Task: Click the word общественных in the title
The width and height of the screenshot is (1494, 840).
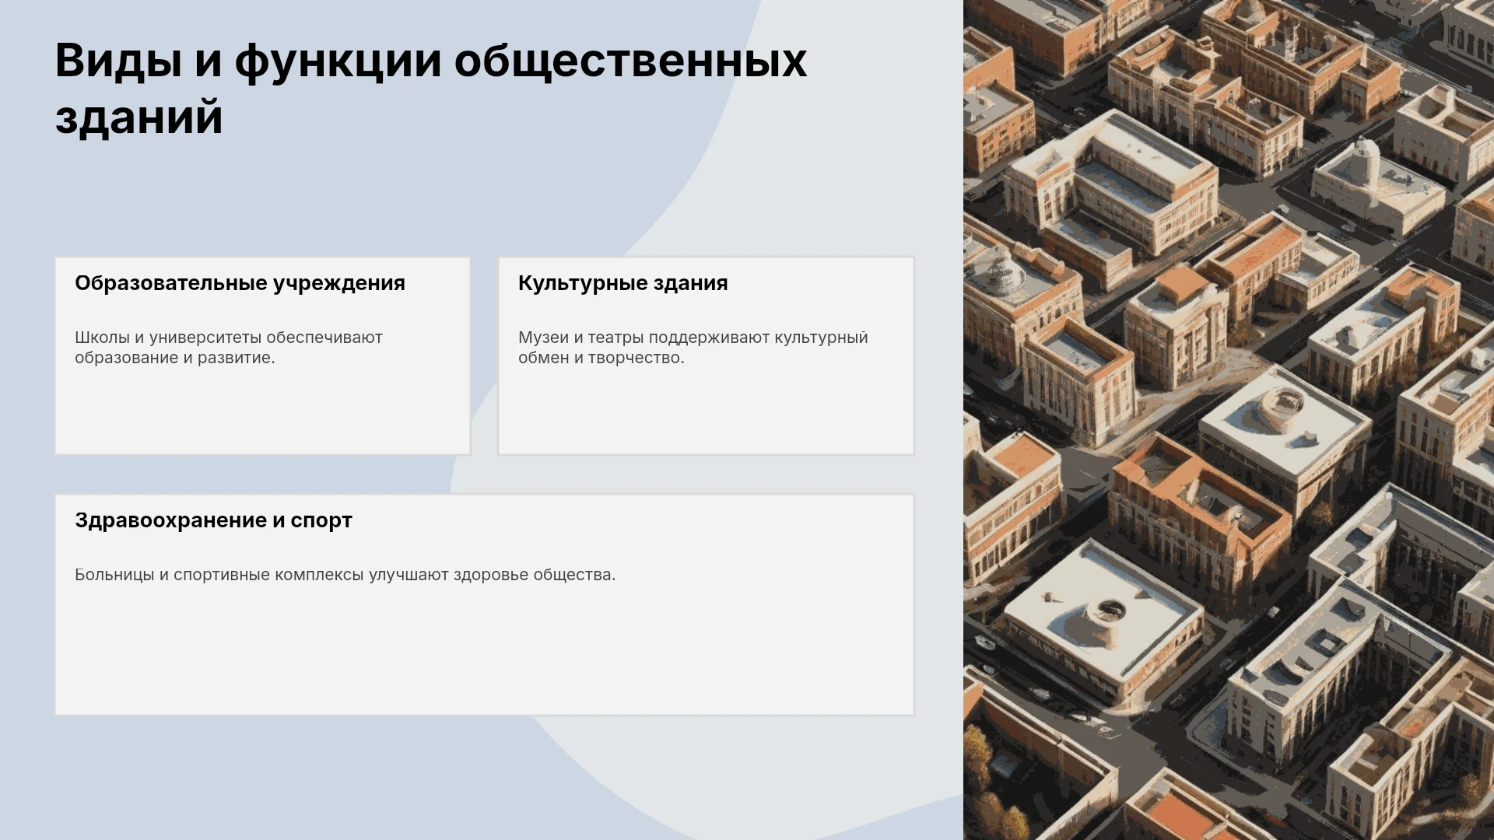Action: [x=630, y=62]
